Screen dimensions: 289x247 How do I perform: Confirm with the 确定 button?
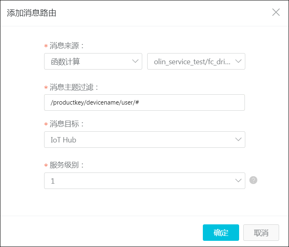tap(221, 233)
